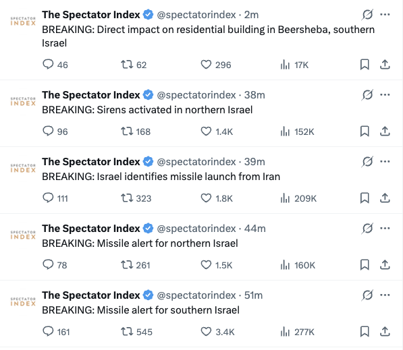
Task: Like the Israel identifies missile launch tweet
Action: 206,198
